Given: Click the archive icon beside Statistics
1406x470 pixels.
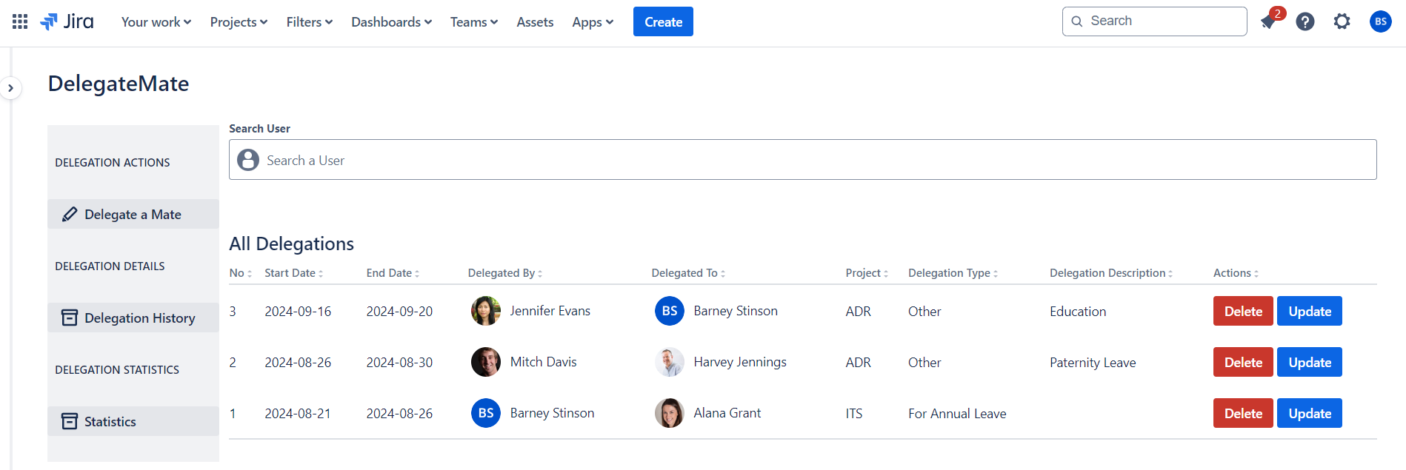Looking at the screenshot, I should tap(70, 421).
